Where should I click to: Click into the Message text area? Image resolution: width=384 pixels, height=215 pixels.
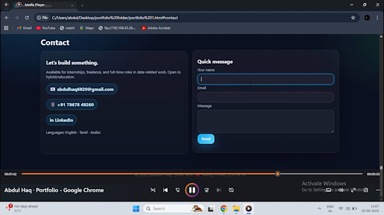(265, 121)
